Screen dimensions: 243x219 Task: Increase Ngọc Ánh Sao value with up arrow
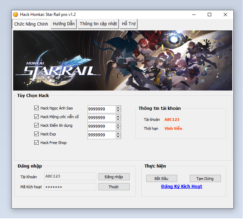pyautogui.click(x=118, y=107)
